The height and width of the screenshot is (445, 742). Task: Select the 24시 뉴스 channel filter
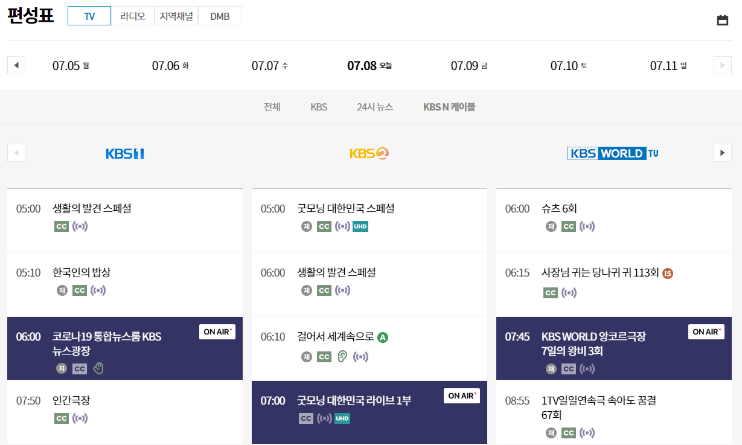374,107
